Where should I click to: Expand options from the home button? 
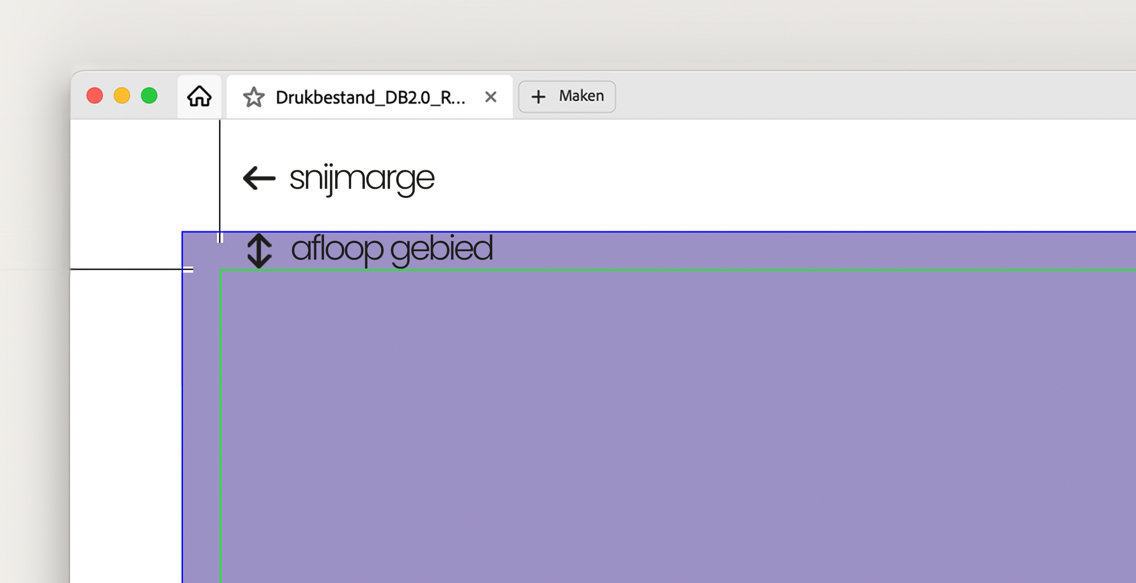click(199, 96)
